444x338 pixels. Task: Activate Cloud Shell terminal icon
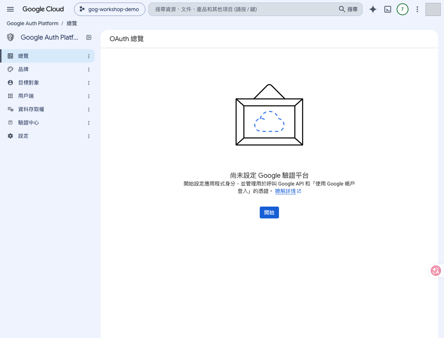[388, 10]
